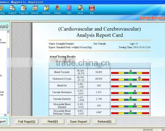This screenshot has width=165, height=131.
Task: Click the Quantum Resonance red banner text
Action: click(x=152, y=18)
